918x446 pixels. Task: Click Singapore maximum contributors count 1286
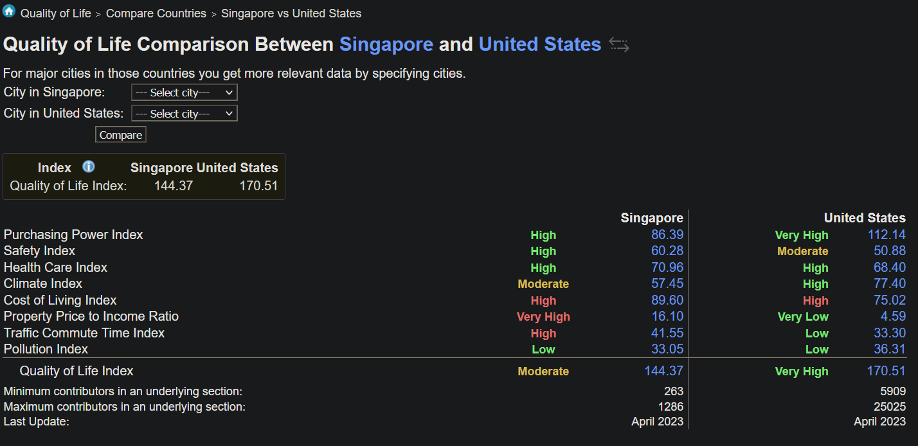coord(670,407)
